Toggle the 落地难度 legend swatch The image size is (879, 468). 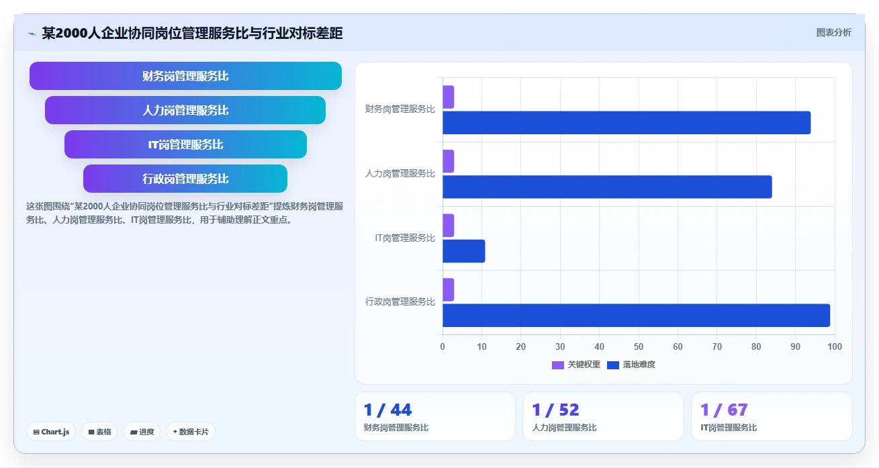[613, 365]
